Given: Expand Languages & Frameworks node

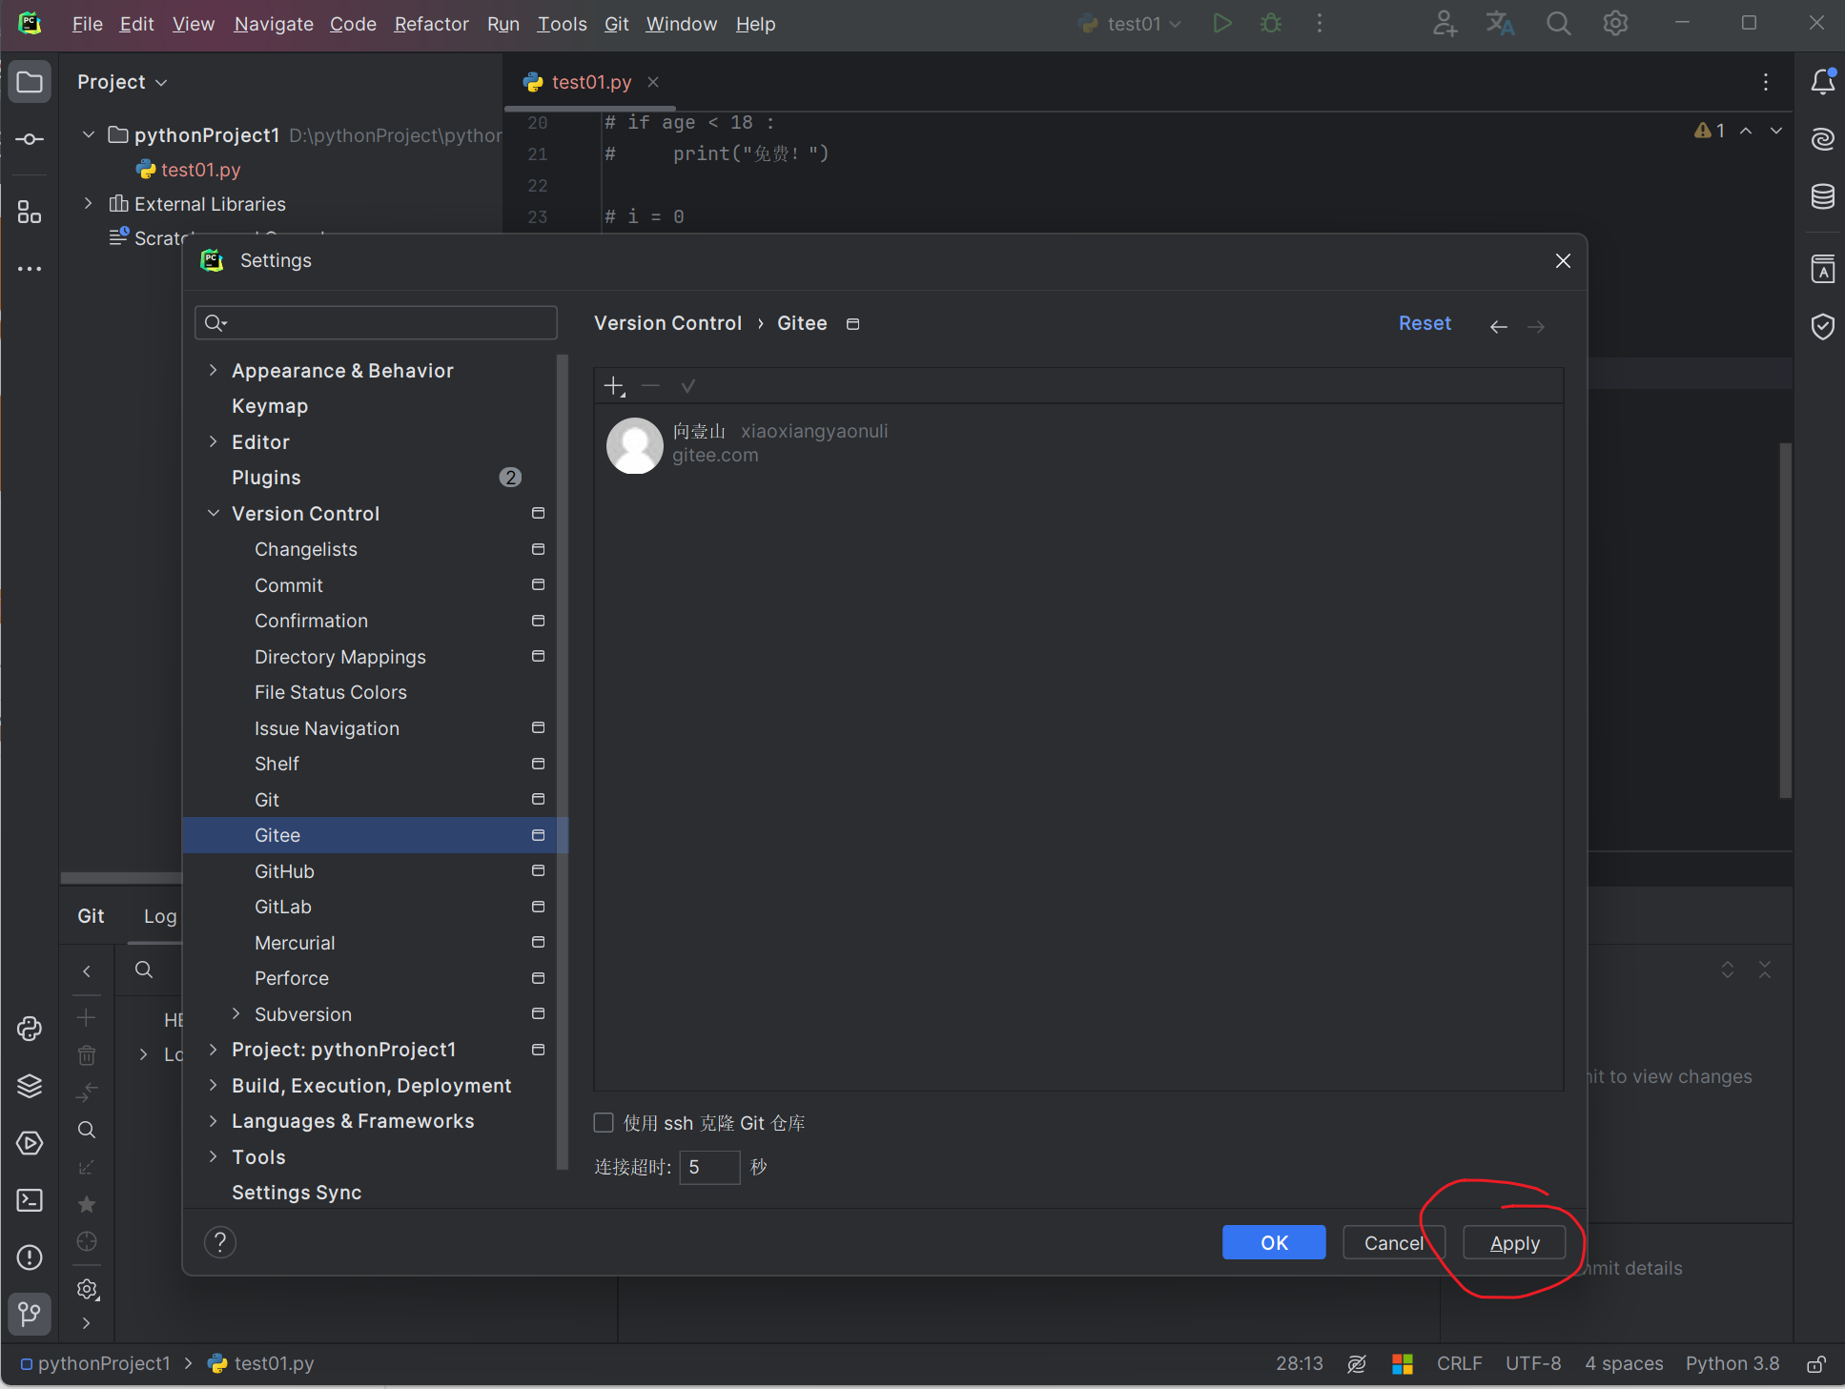Looking at the screenshot, I should click(x=214, y=1121).
